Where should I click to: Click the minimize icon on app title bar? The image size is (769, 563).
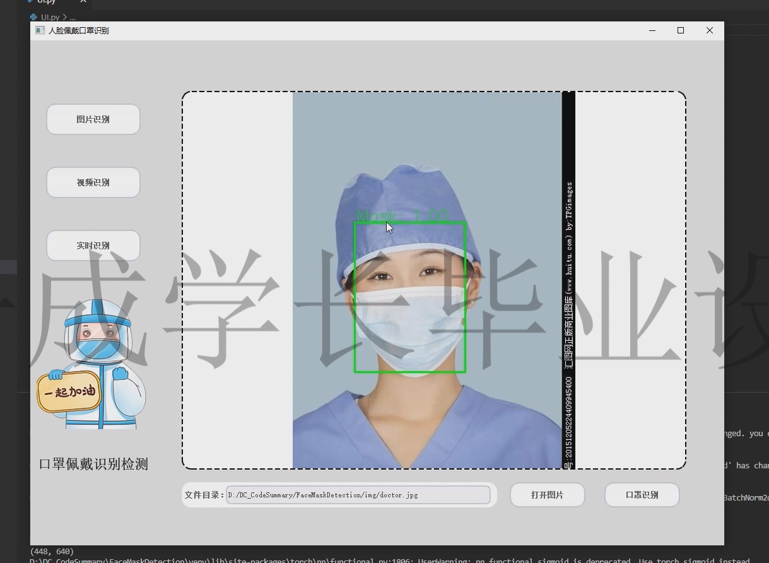tap(651, 30)
